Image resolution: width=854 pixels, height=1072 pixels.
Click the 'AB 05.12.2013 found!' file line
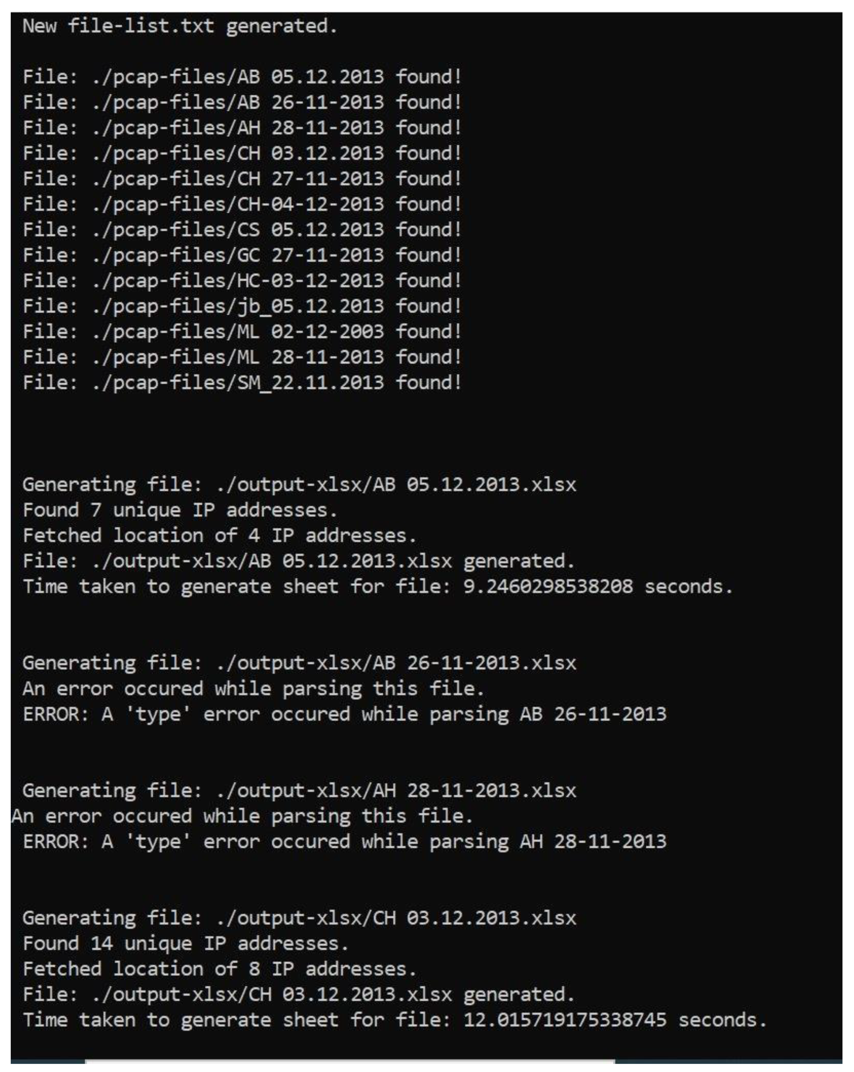[242, 77]
